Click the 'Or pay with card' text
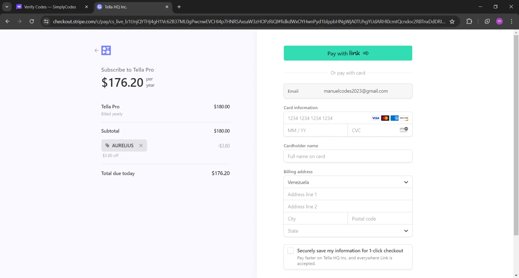 click(348, 73)
